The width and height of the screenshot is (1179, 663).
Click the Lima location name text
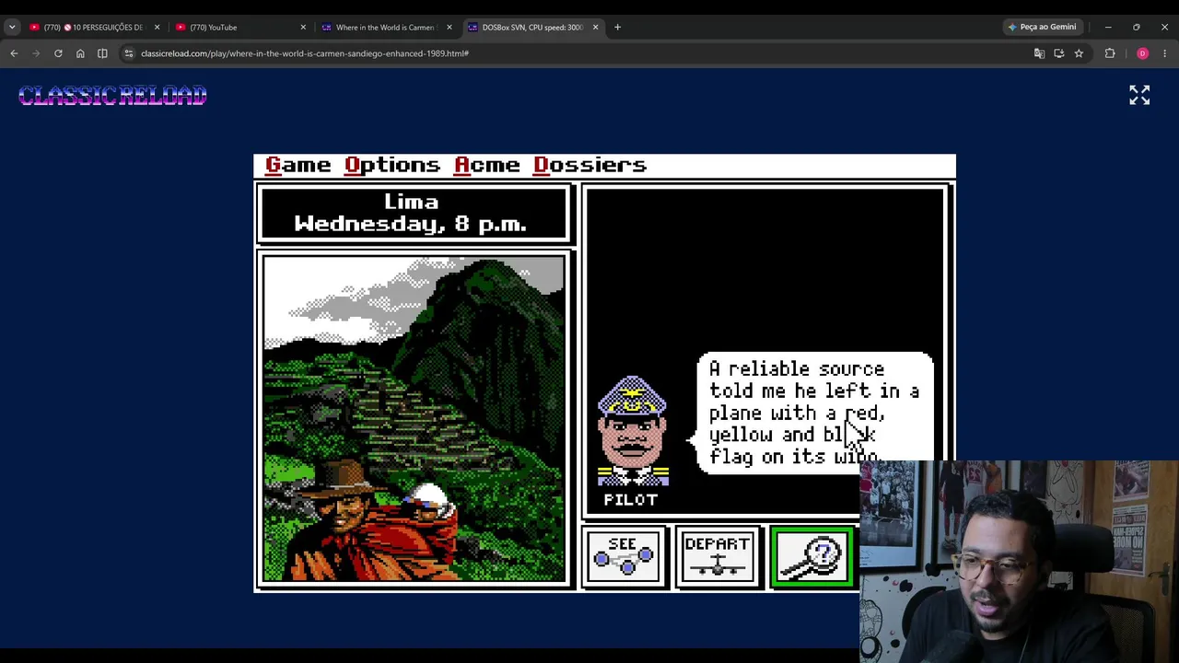[412, 202]
